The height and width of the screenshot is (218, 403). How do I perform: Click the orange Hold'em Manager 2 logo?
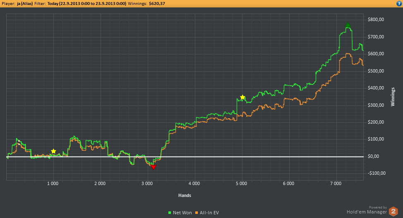[393, 211]
